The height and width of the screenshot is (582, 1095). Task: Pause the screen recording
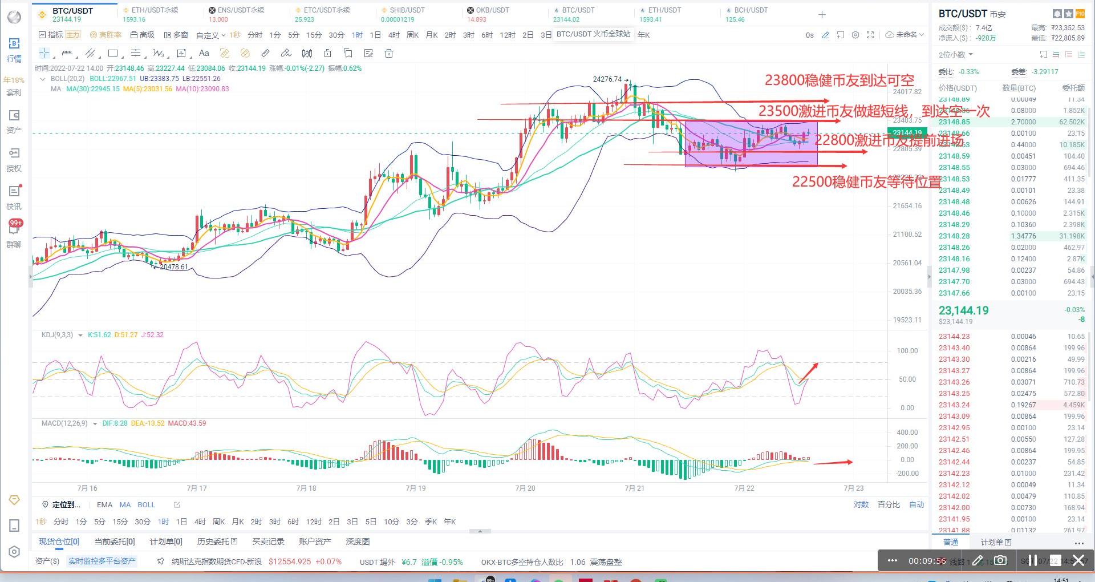1032,561
